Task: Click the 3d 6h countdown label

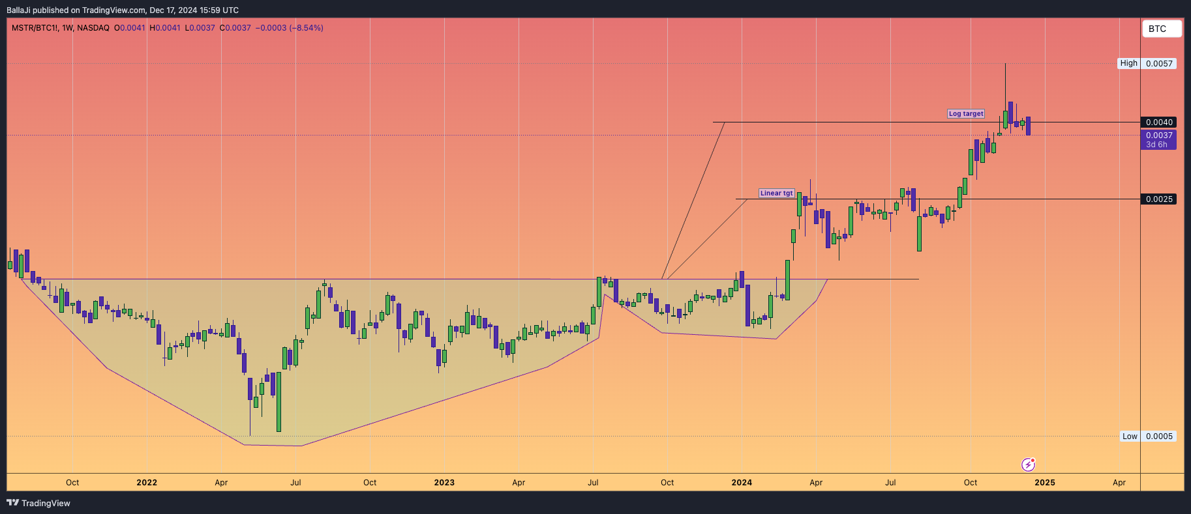Action: click(1157, 145)
